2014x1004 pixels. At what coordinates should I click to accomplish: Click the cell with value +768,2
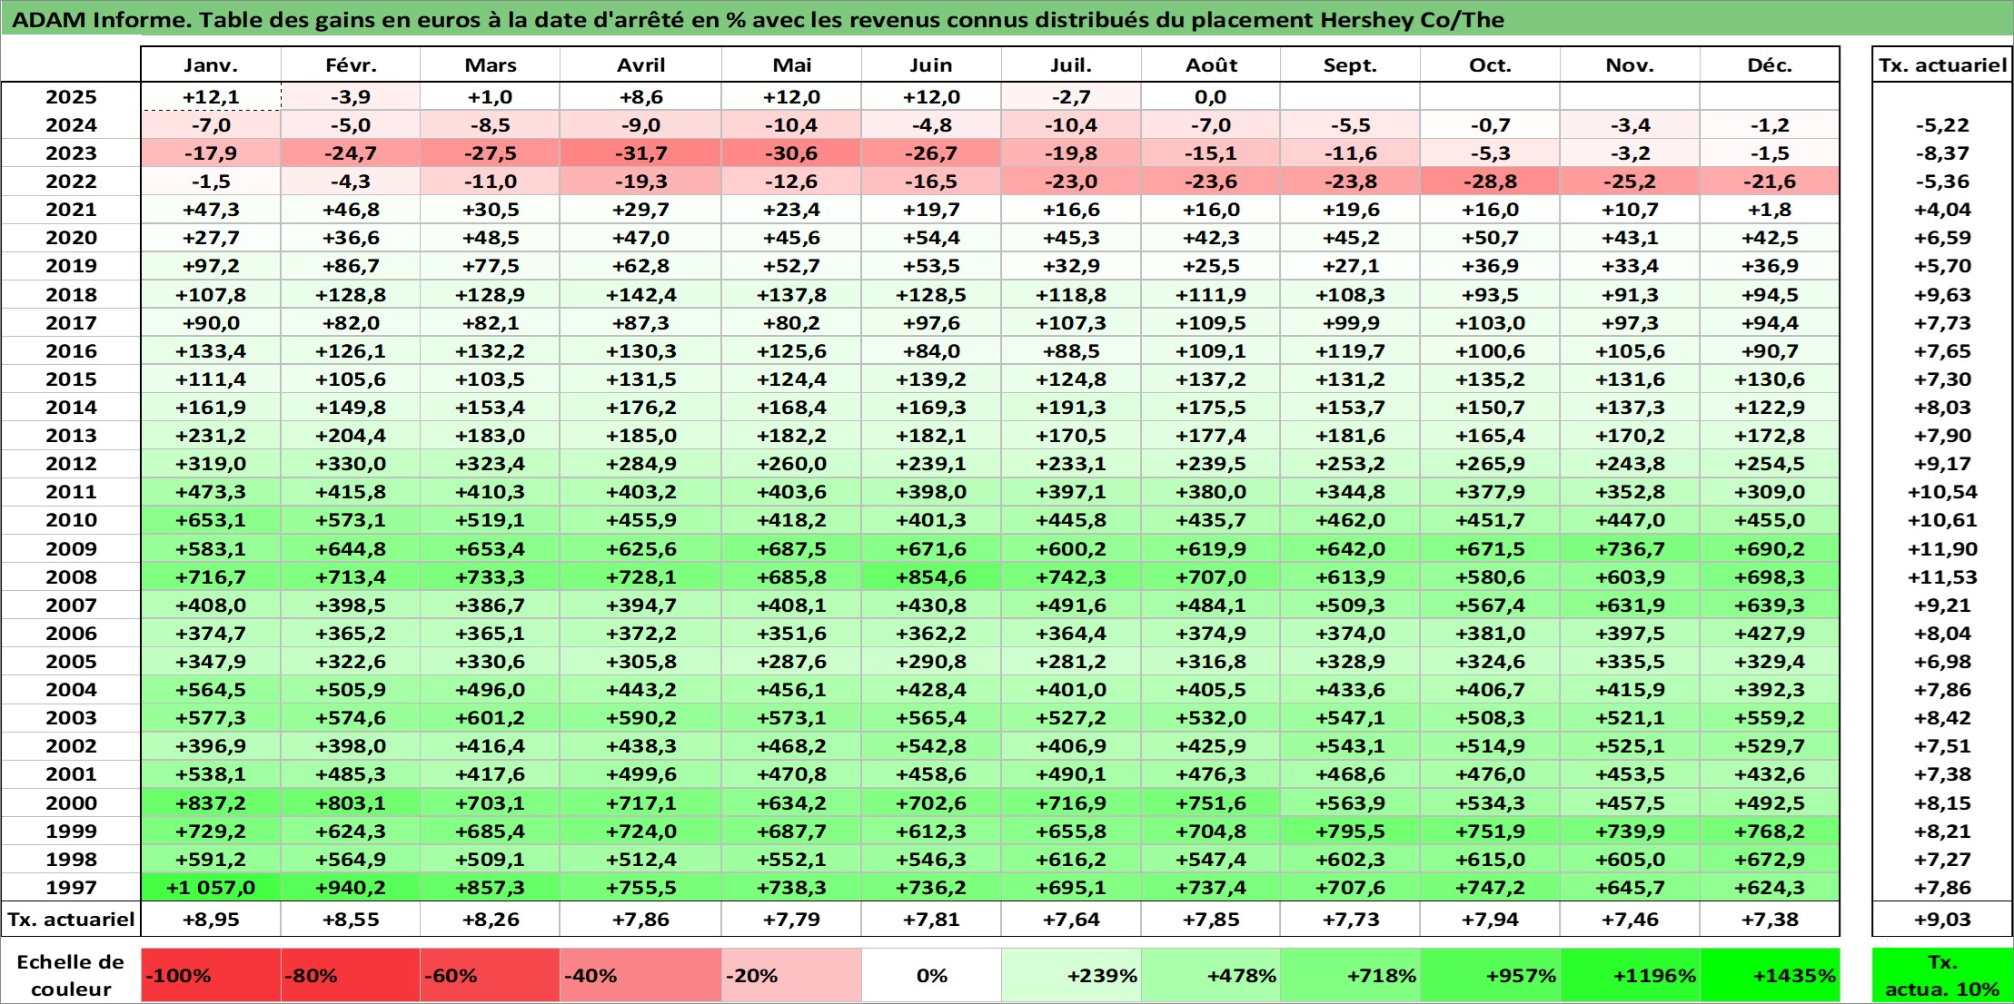pyautogui.click(x=1770, y=832)
